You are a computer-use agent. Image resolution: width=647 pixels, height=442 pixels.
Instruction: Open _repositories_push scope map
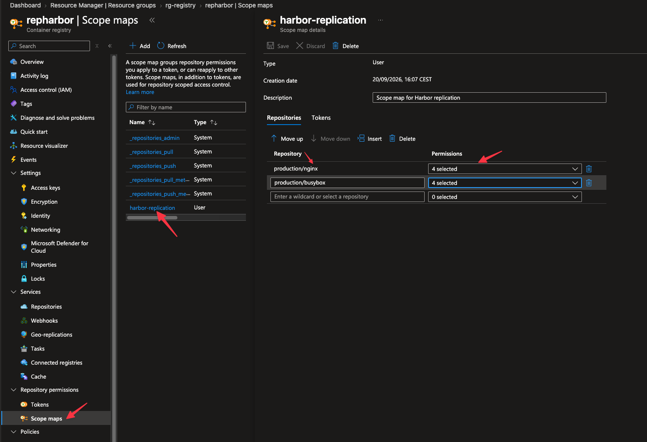pos(153,166)
